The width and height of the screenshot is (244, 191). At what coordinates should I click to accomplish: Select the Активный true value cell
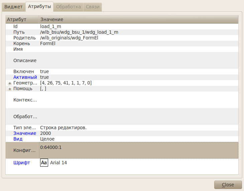click(44, 77)
